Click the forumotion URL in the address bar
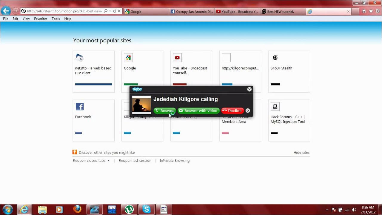382x215 pixels. coord(64,11)
